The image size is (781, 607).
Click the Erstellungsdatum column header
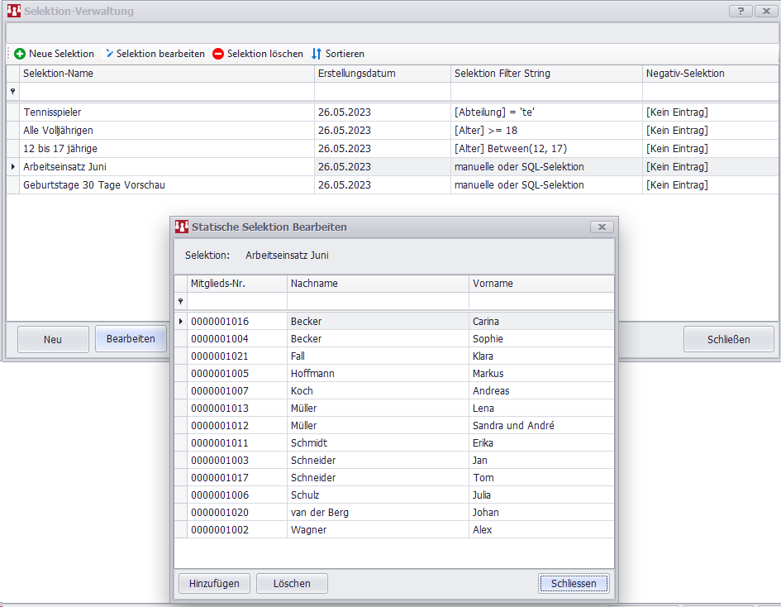(383, 74)
